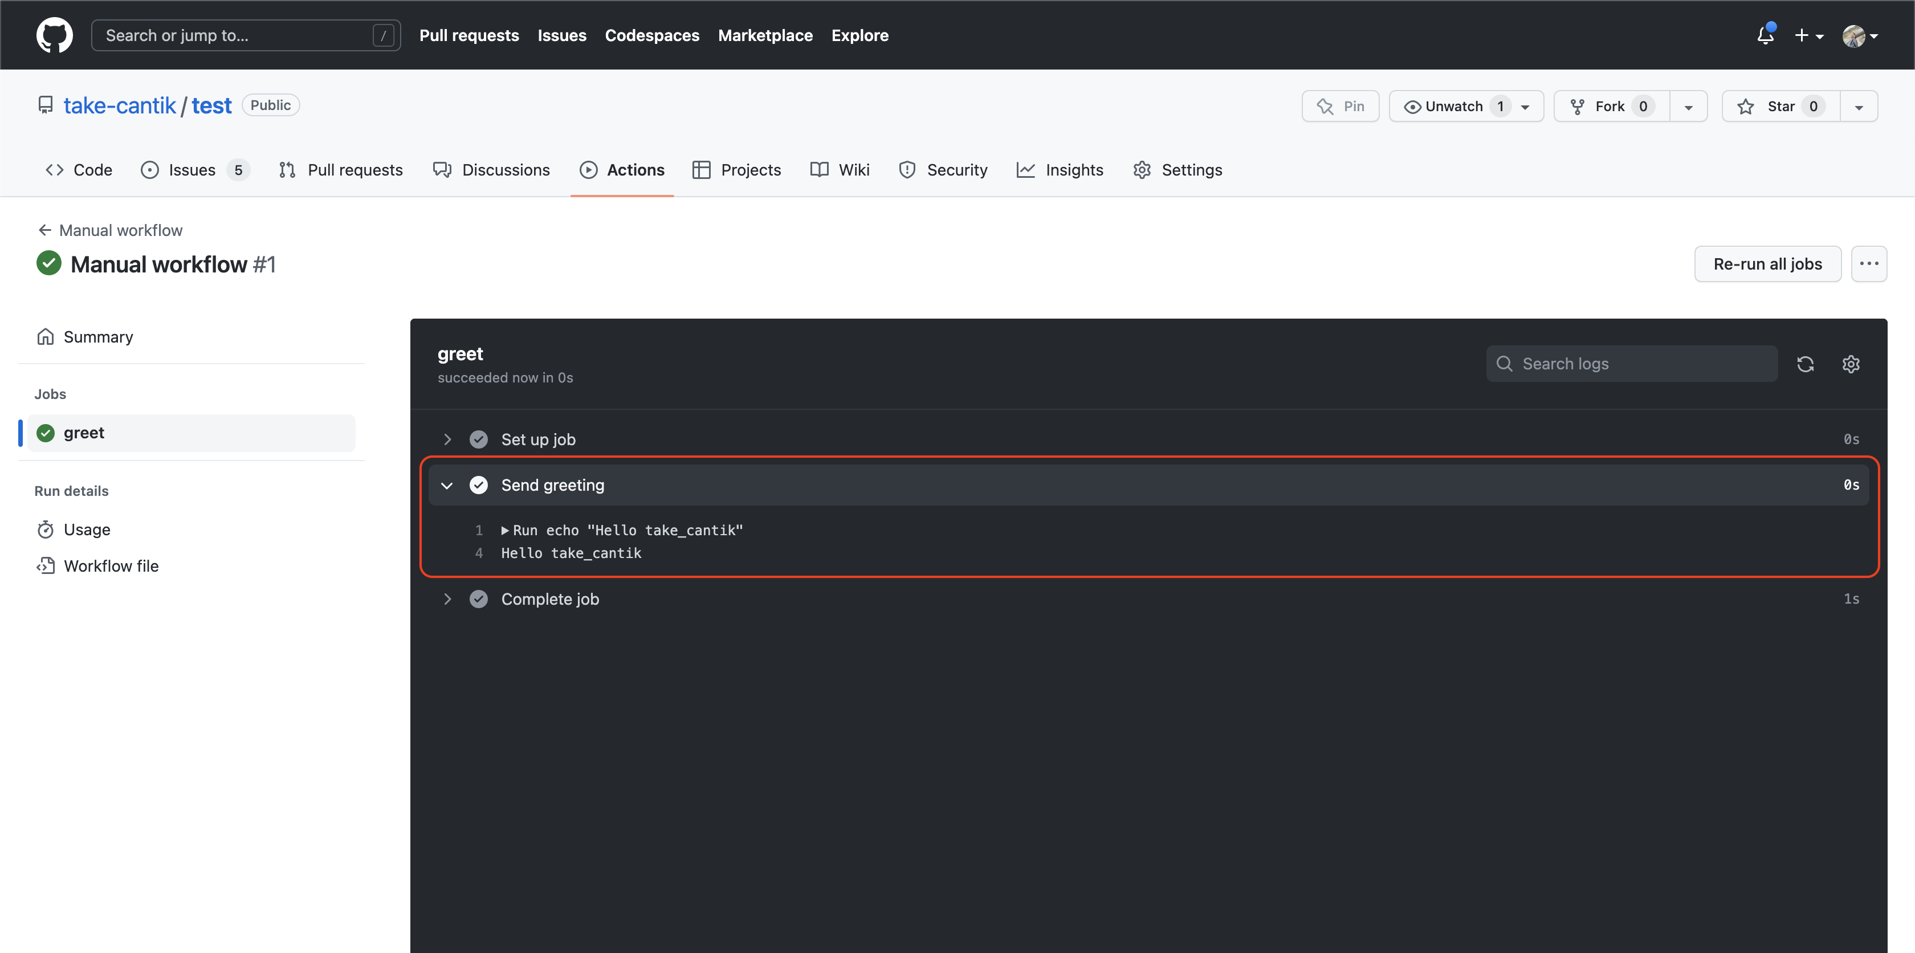The height and width of the screenshot is (953, 1915).
Task: Click the GitHub Octocat home logo
Action: [54, 35]
